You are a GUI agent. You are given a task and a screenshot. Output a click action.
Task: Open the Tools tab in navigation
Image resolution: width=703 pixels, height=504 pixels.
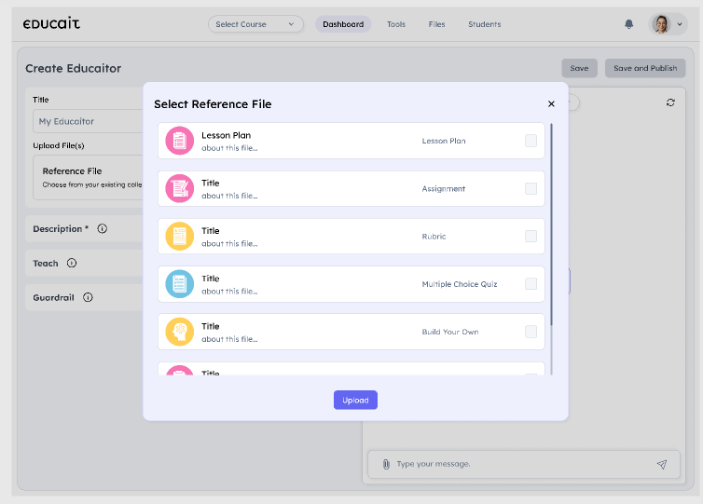396,24
